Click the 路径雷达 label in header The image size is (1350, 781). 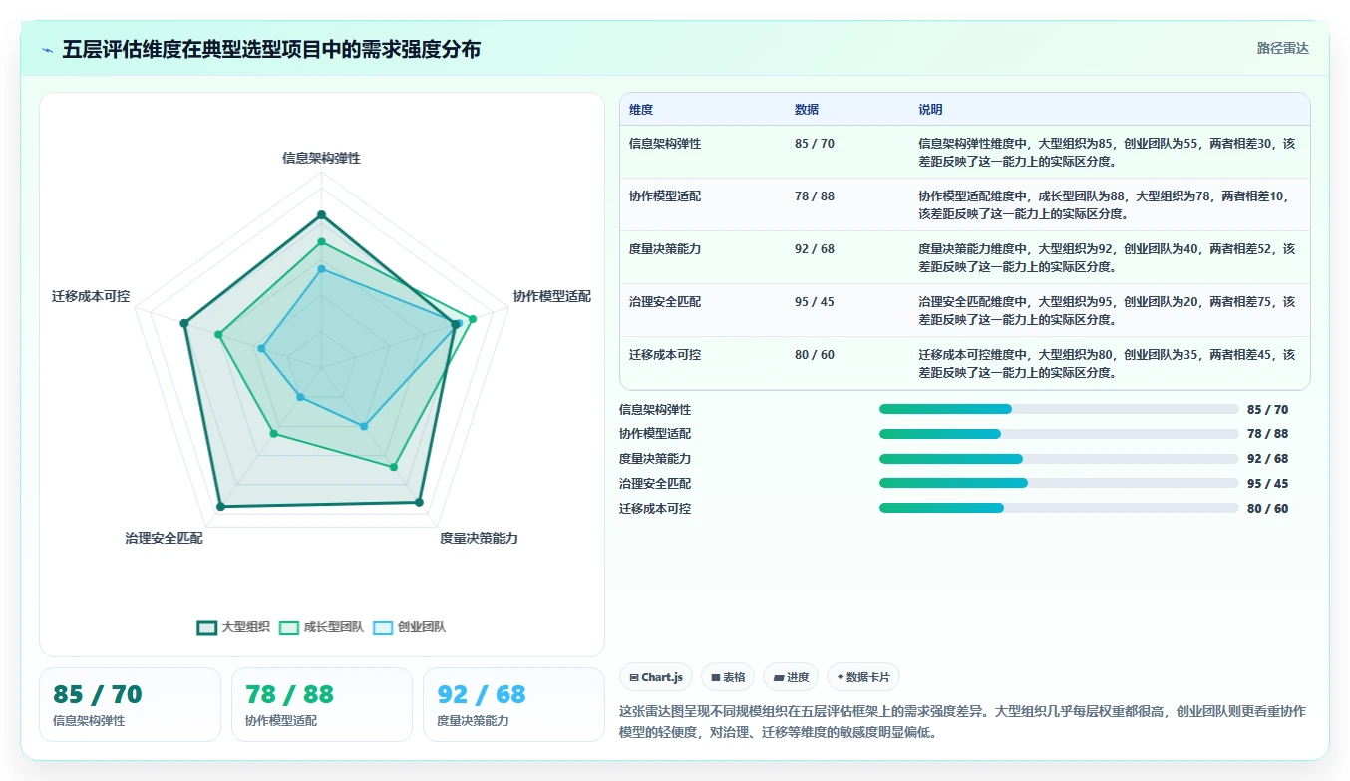(1282, 48)
